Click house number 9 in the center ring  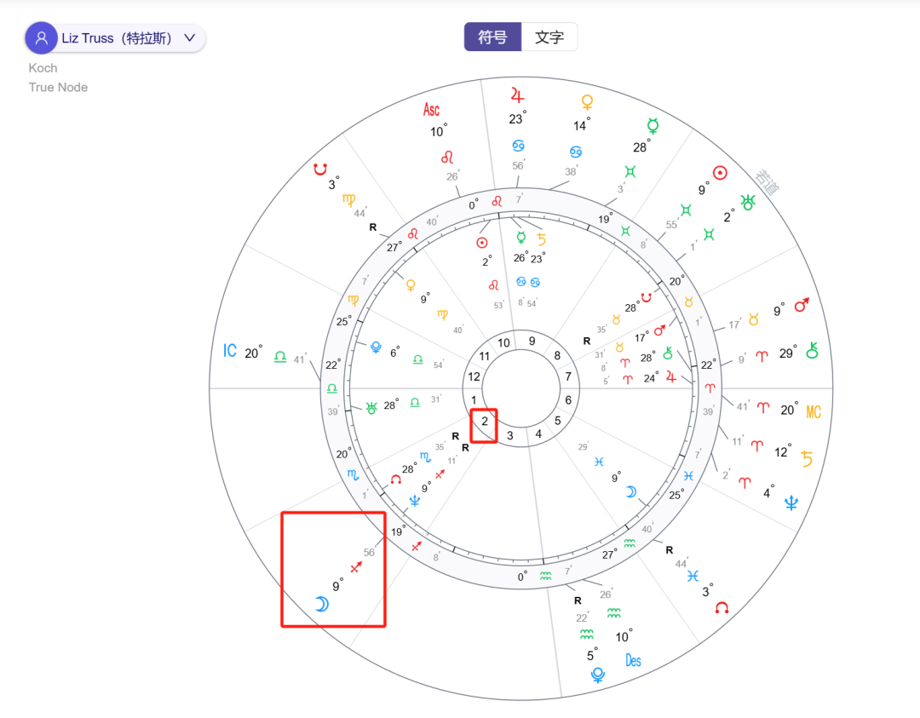(x=532, y=341)
